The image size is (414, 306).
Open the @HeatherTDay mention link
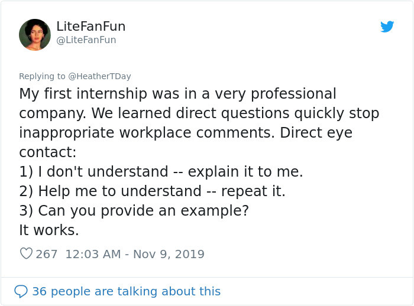[x=99, y=76]
